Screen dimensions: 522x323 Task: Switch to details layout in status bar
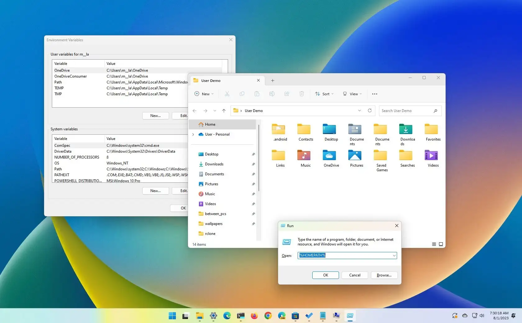(434, 244)
